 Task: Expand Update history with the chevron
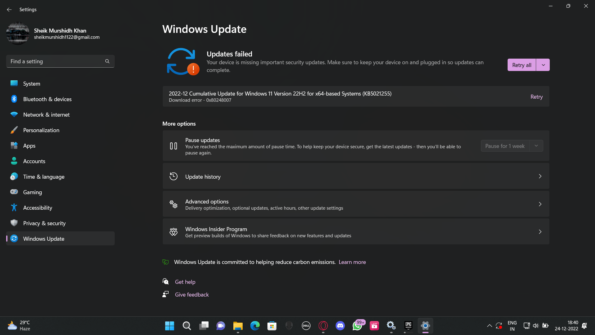point(540,176)
